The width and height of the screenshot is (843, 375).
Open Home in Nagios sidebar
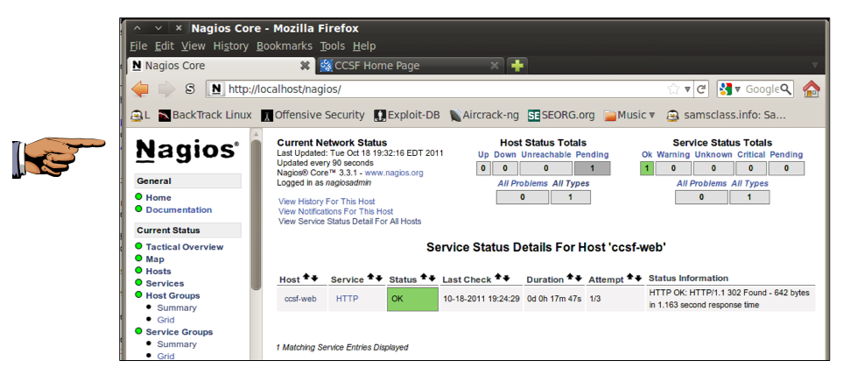pyautogui.click(x=158, y=197)
